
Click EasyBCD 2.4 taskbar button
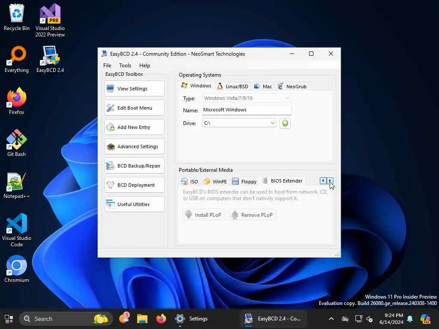273,319
